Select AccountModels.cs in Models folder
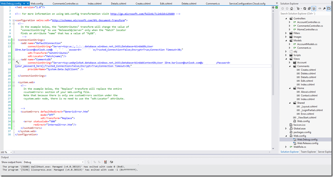 coord(307,44)
